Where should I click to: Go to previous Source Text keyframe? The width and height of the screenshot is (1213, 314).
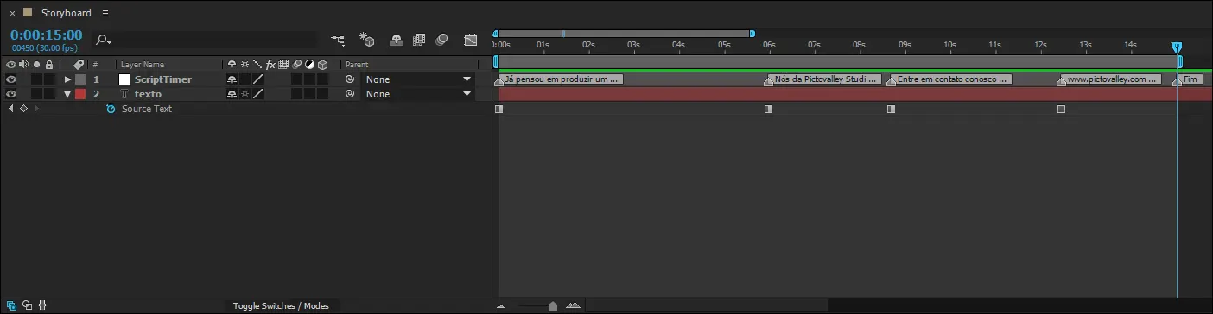click(10, 109)
